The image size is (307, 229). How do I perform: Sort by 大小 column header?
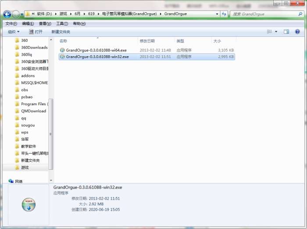[217, 41]
